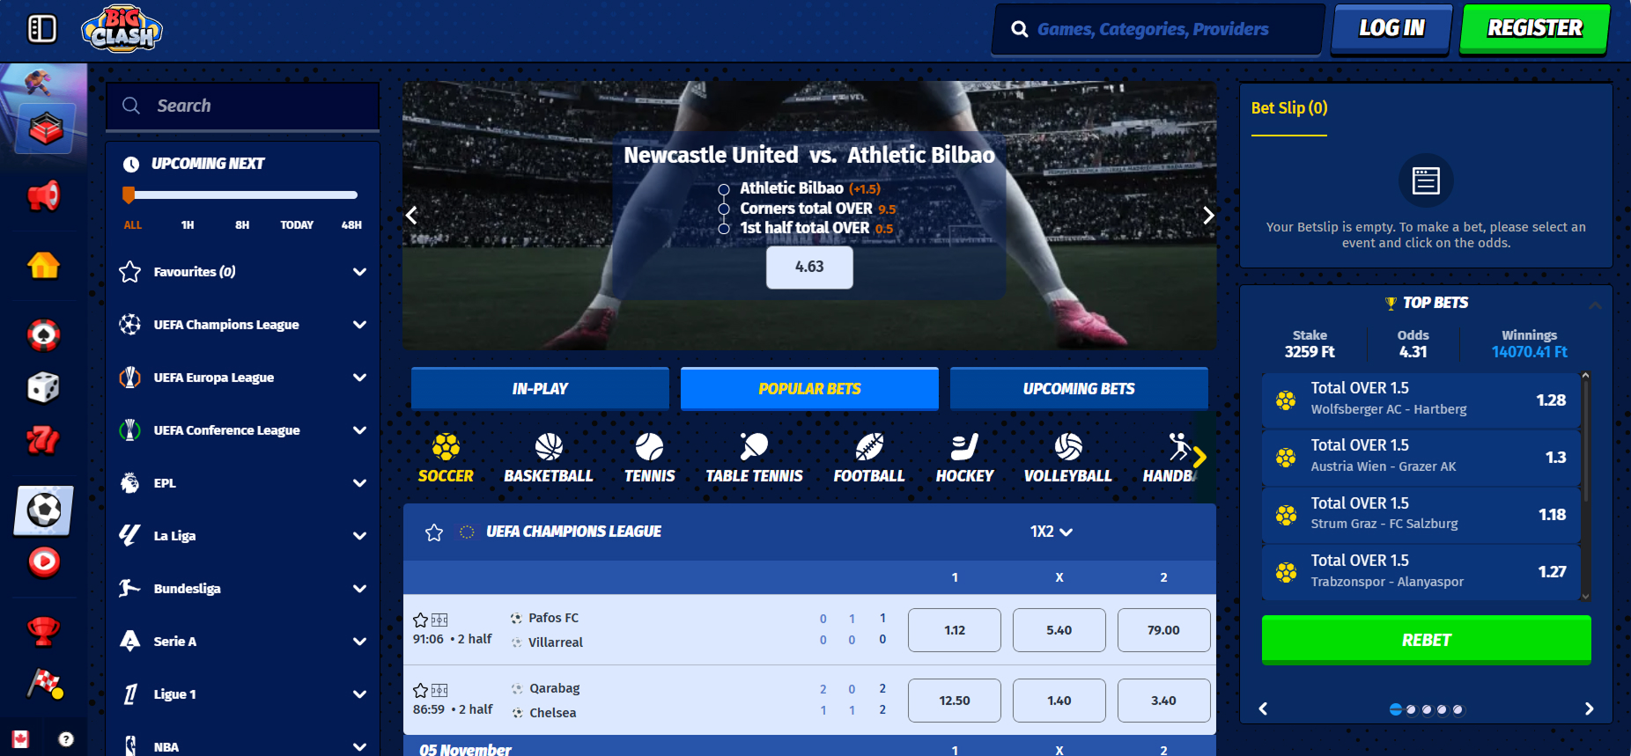Open the dice games icon in sidebar
This screenshot has width=1631, height=756.
[43, 387]
